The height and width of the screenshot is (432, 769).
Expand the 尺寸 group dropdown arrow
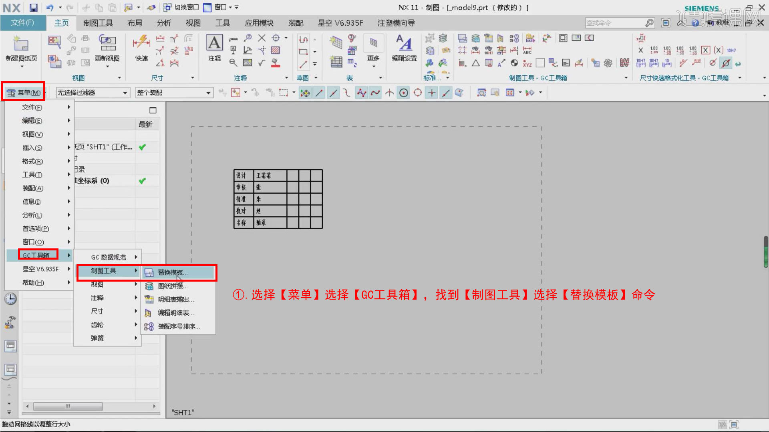(193, 78)
